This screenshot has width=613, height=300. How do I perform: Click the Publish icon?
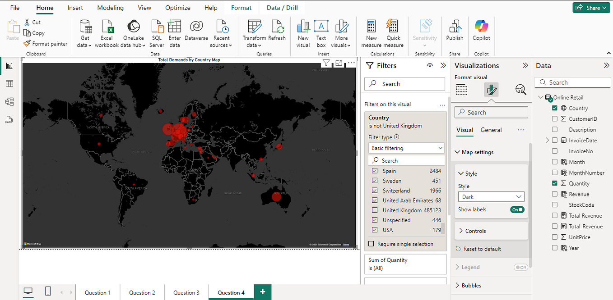click(x=455, y=27)
